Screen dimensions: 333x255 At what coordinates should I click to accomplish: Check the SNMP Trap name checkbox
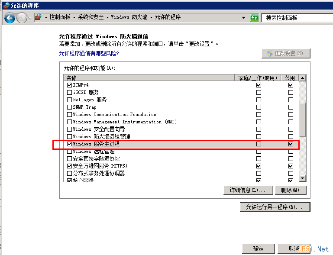tap(69, 107)
